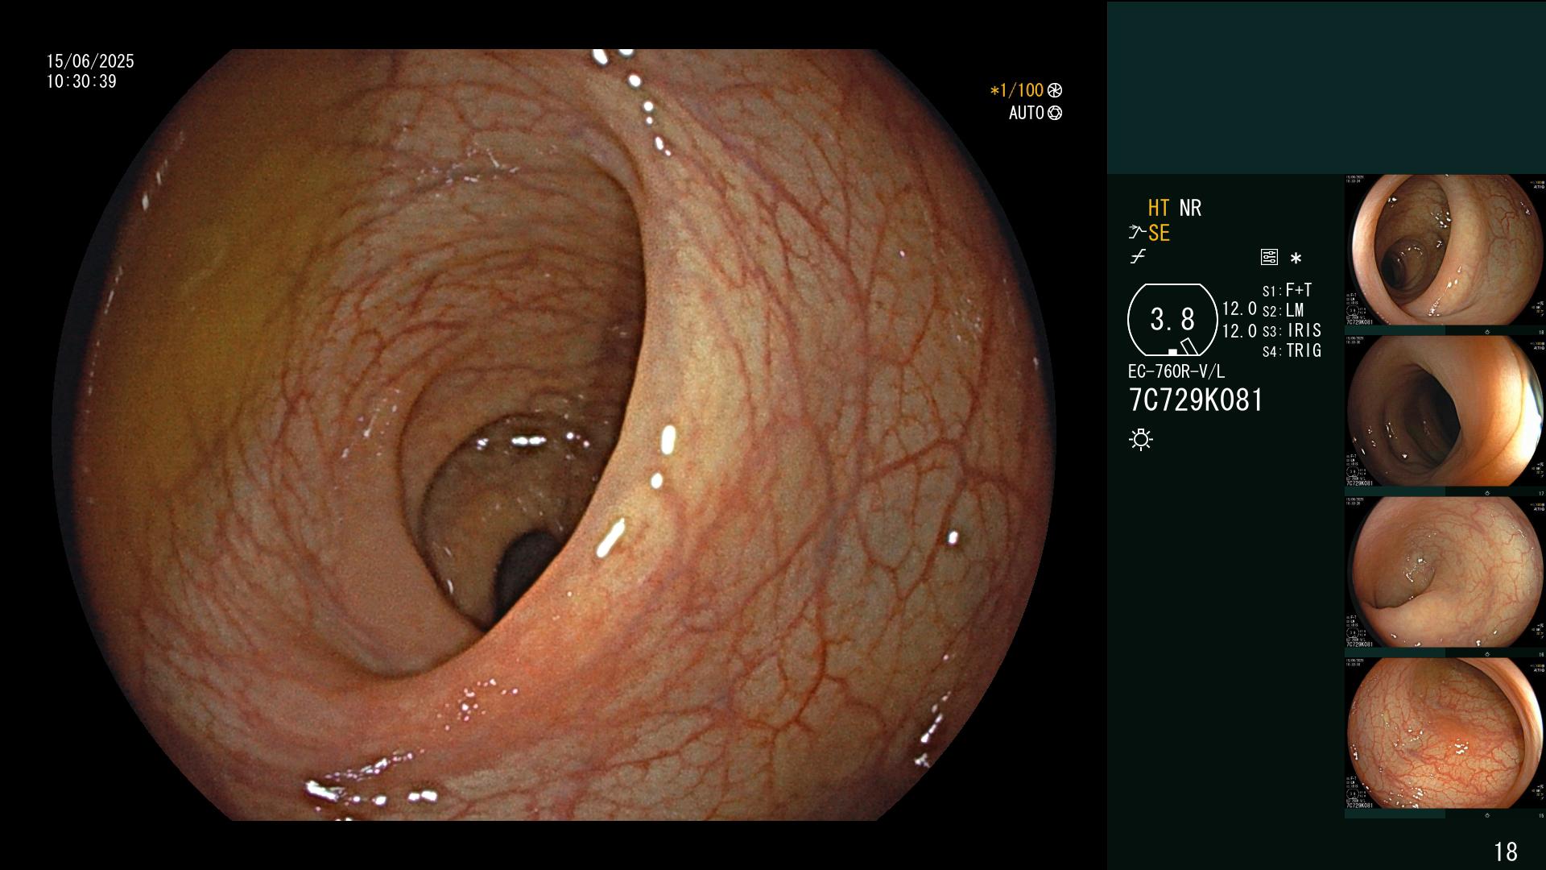Click the settings sliders icon
This screenshot has height=870, width=1546.
tap(1269, 258)
